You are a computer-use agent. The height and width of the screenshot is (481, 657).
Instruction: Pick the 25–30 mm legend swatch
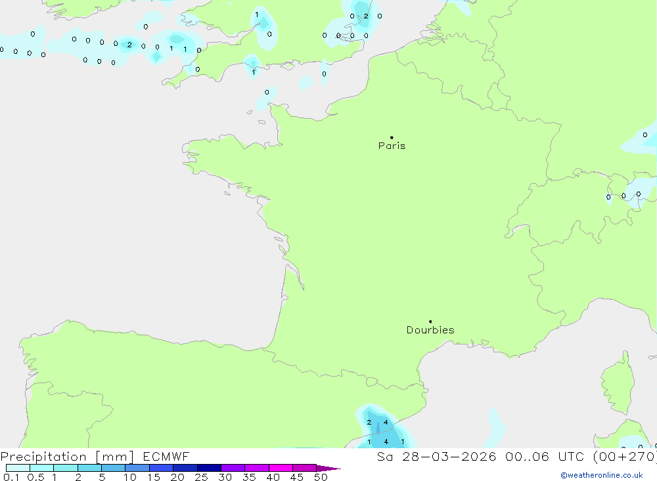[x=209, y=468]
